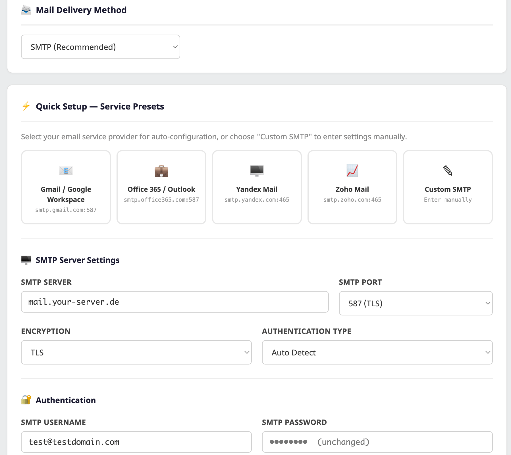Open the Mail Delivery Method dropdown
This screenshot has height=455, width=511.
click(100, 47)
